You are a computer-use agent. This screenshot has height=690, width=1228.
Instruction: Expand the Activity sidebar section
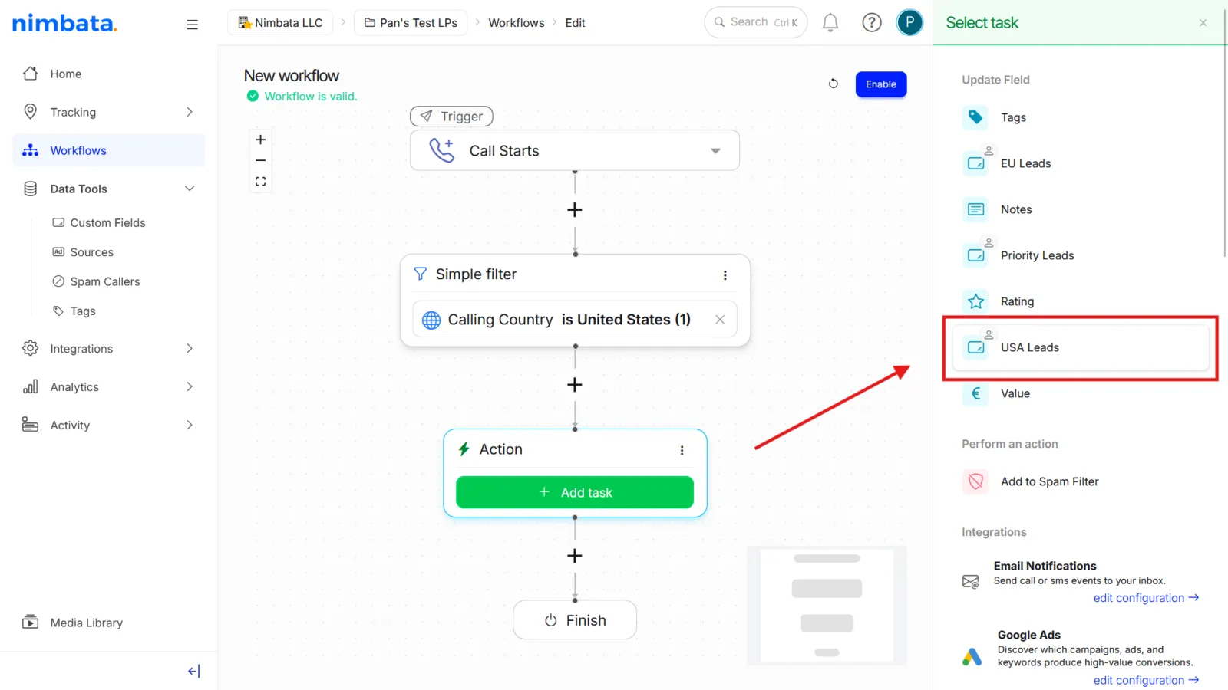189,426
